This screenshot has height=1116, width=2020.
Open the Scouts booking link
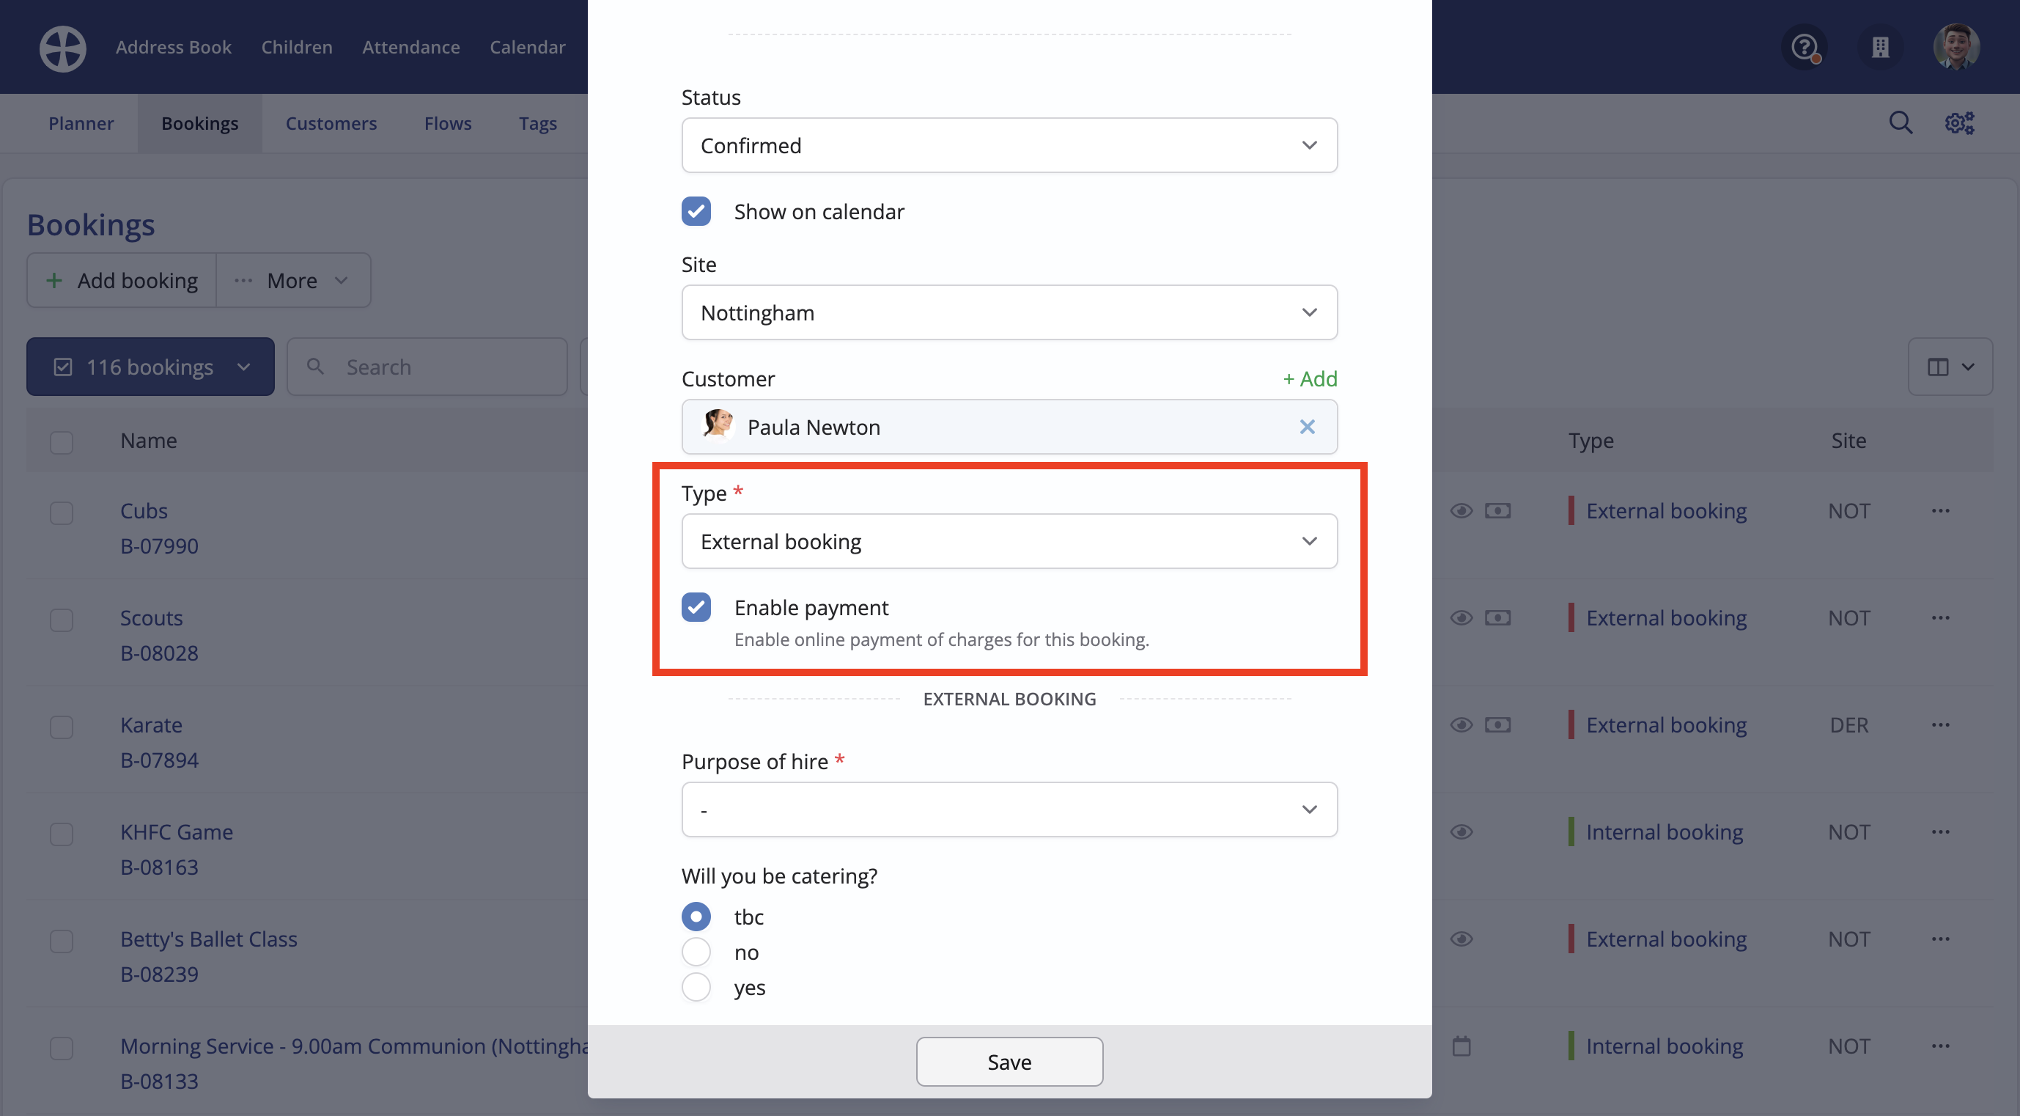coord(151,618)
